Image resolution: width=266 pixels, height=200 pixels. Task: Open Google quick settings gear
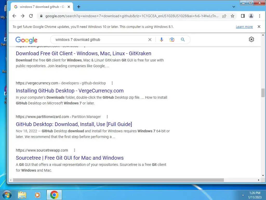251,39
